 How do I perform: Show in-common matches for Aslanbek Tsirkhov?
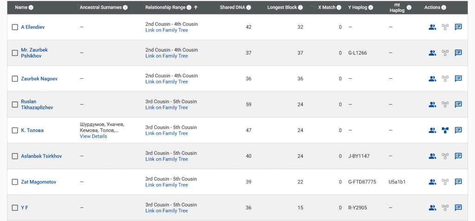point(432,156)
